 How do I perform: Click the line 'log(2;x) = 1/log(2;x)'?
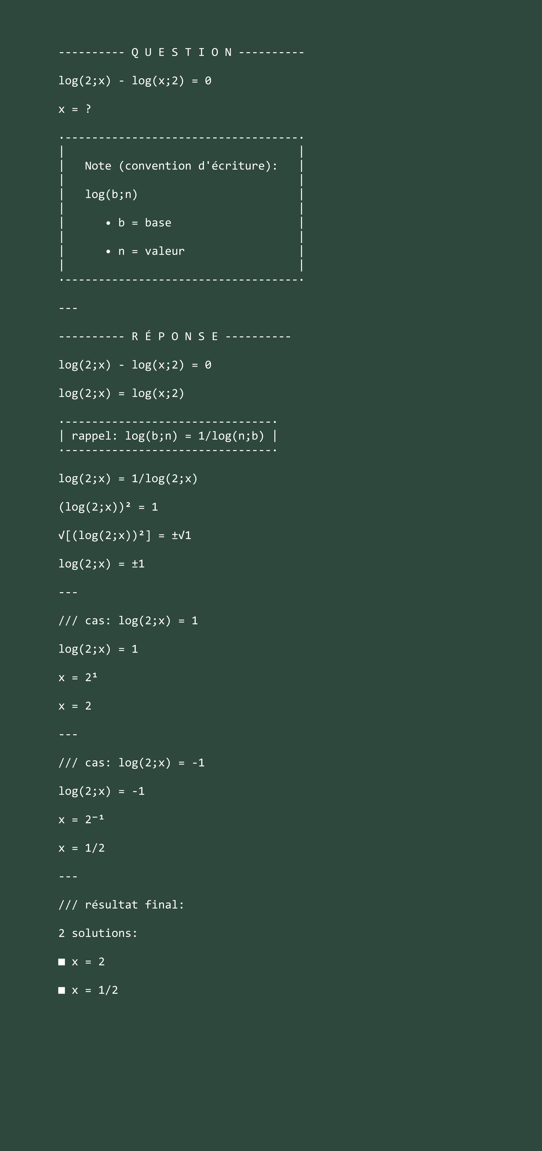click(128, 478)
